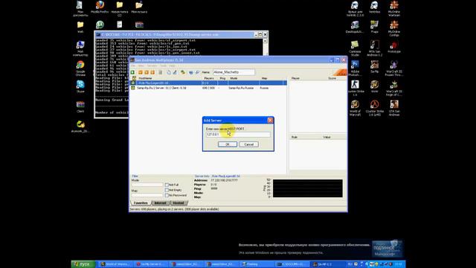The height and width of the screenshot is (268, 476).
Task: Open Fraps desktop shortcut
Action: point(374,27)
